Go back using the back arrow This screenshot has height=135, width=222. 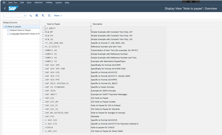point(5,9)
